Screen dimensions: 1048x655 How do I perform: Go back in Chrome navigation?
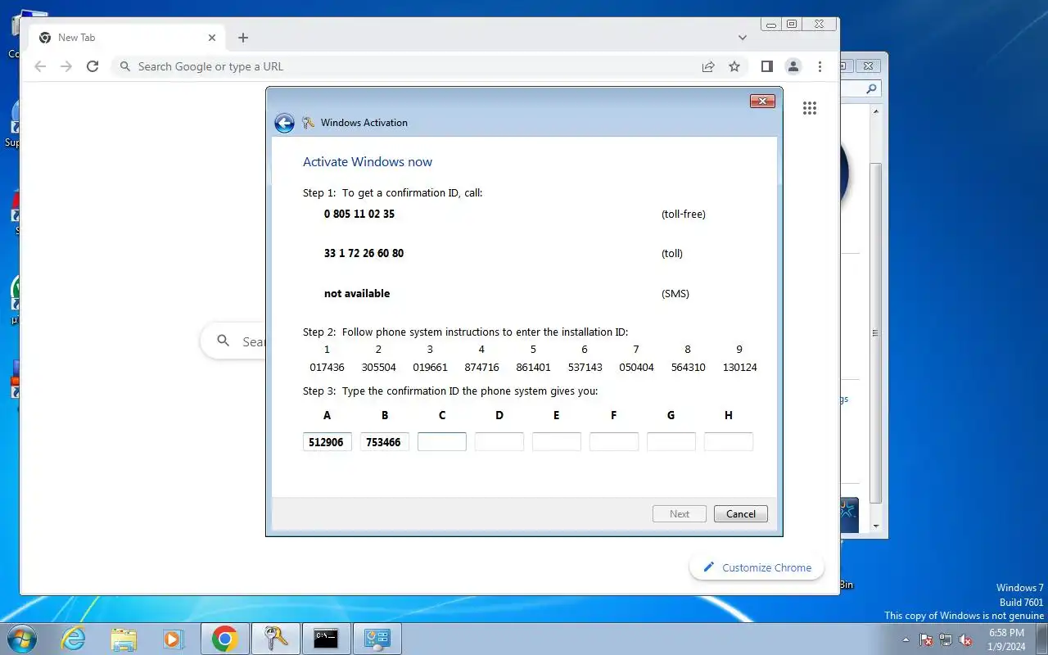click(x=40, y=66)
